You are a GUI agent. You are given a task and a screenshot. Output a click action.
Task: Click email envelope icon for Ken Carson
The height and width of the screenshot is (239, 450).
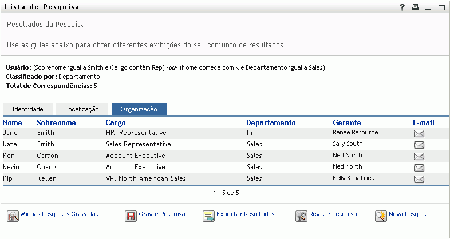point(419,156)
